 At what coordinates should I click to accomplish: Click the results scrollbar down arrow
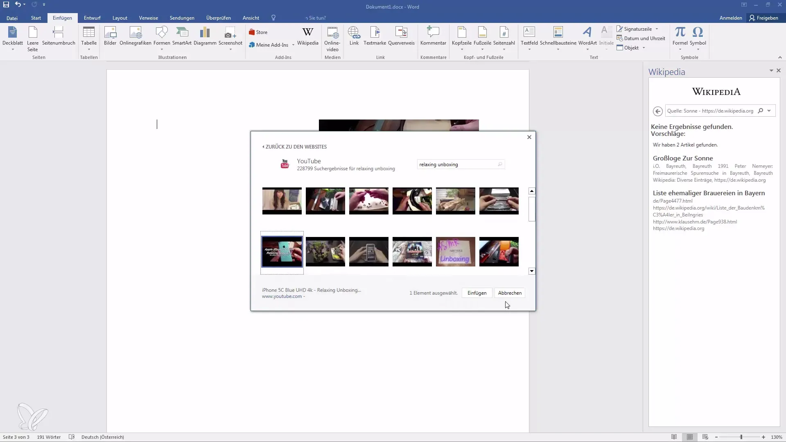coord(532,271)
